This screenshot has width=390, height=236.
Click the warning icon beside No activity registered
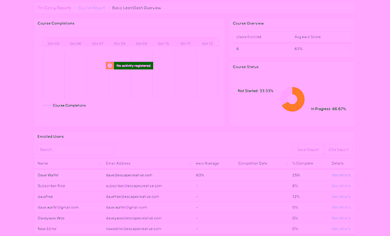pyautogui.click(x=110, y=65)
